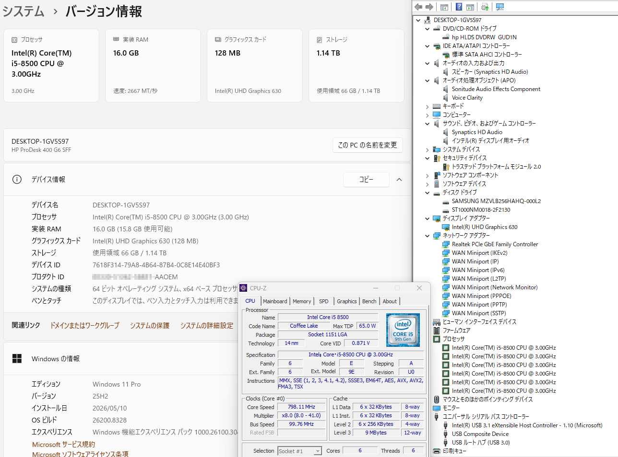Switch to the Mainboard tab in CPU-Z
Viewport: 618px width, 457px height.
point(275,301)
